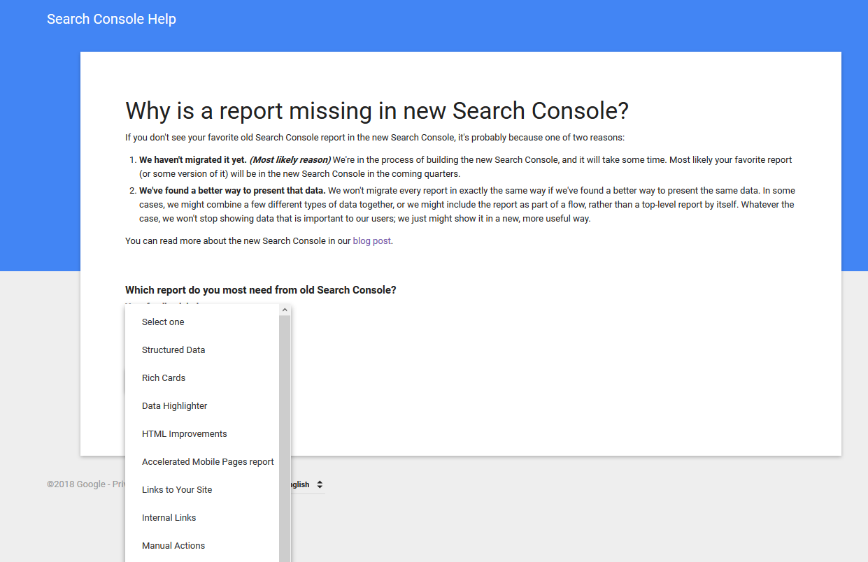Select "HTML Improvements" report option
This screenshot has height=562, width=868.
184,433
